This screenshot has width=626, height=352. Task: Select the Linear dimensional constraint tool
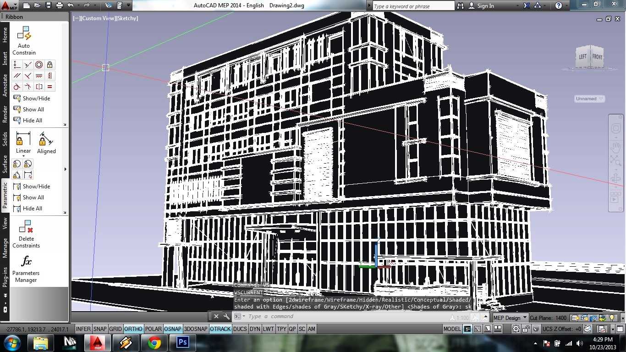coord(23,143)
